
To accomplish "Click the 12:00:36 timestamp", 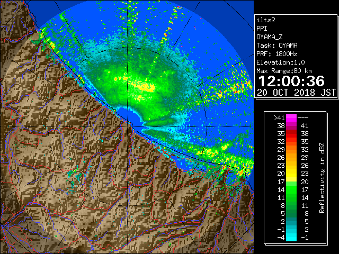I will click(x=291, y=81).
